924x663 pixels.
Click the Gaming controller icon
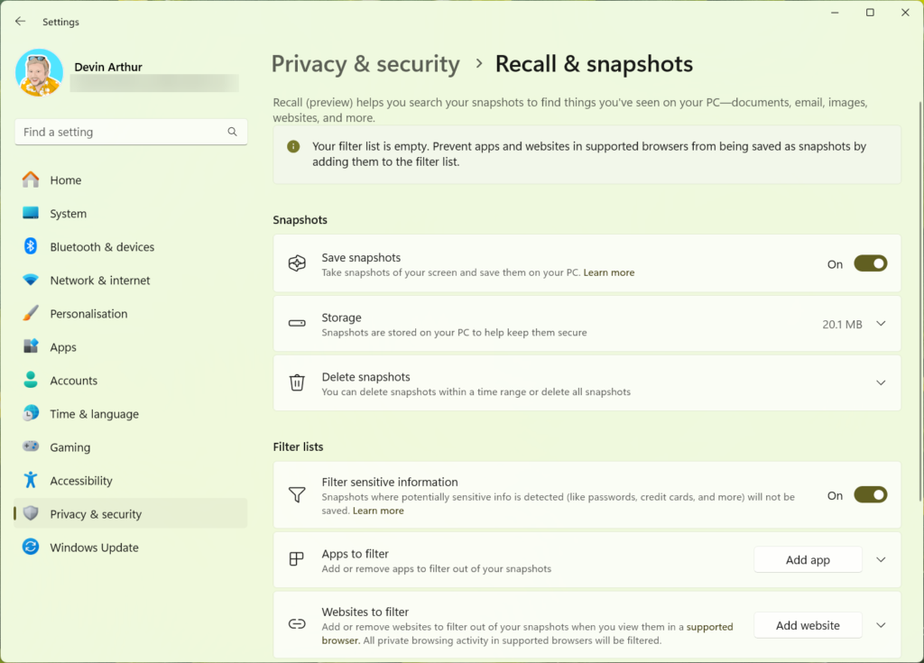click(31, 447)
